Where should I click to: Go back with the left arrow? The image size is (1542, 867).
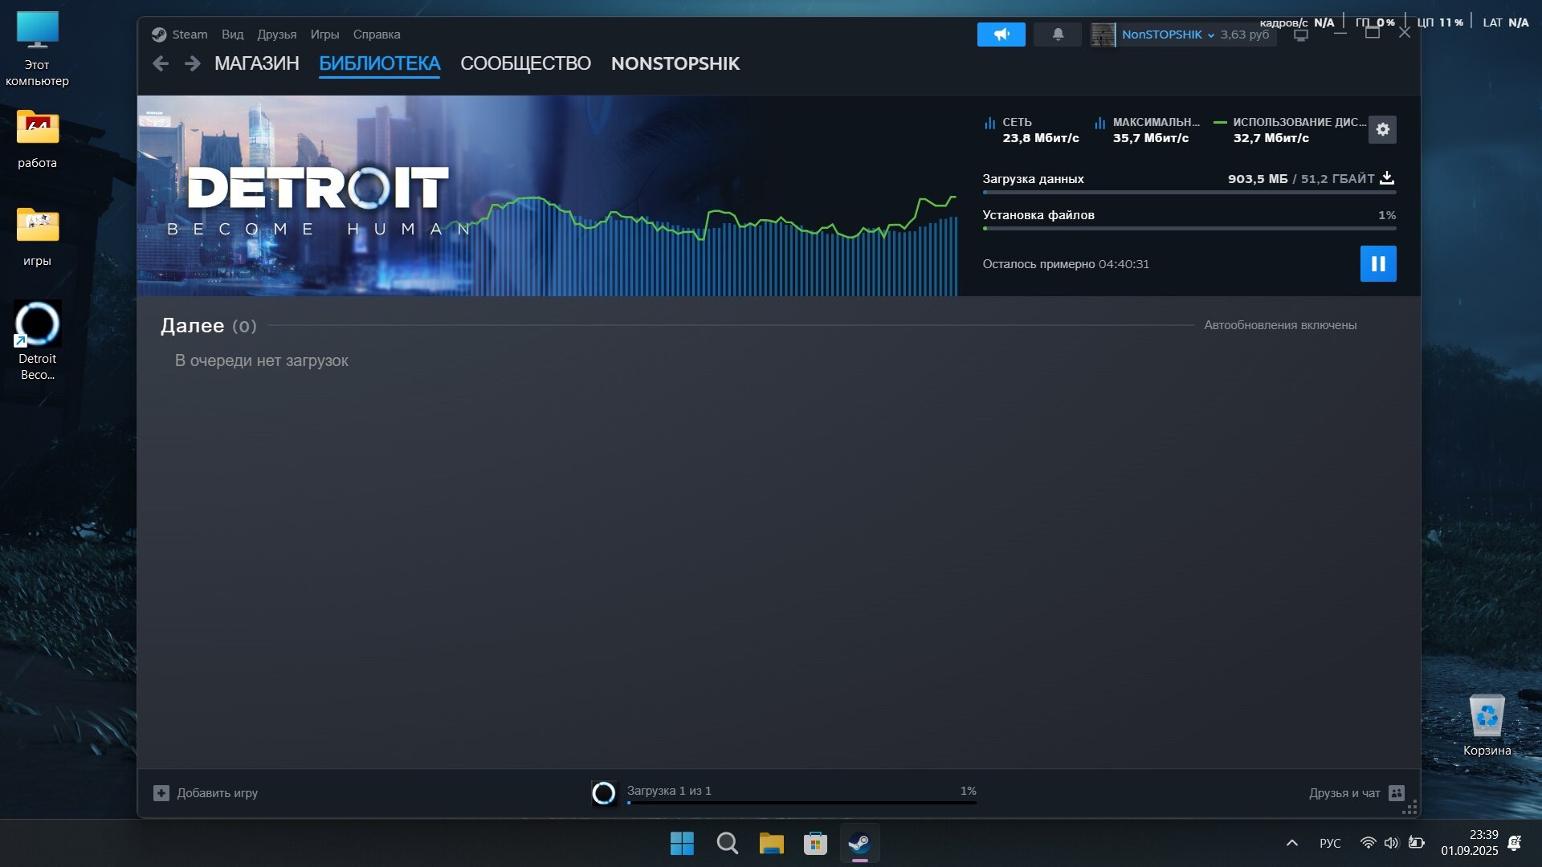[x=160, y=63]
